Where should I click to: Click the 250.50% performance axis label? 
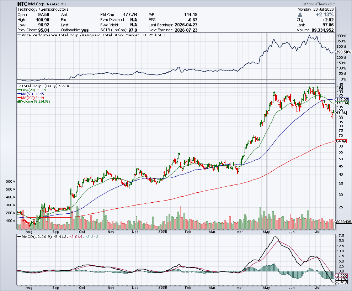[x=343, y=52]
